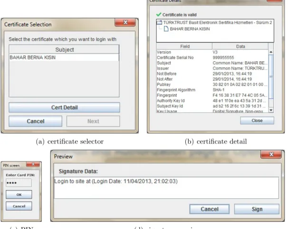Close the Certificate Selection window
This screenshot has width=288, height=229.
coord(125,22)
